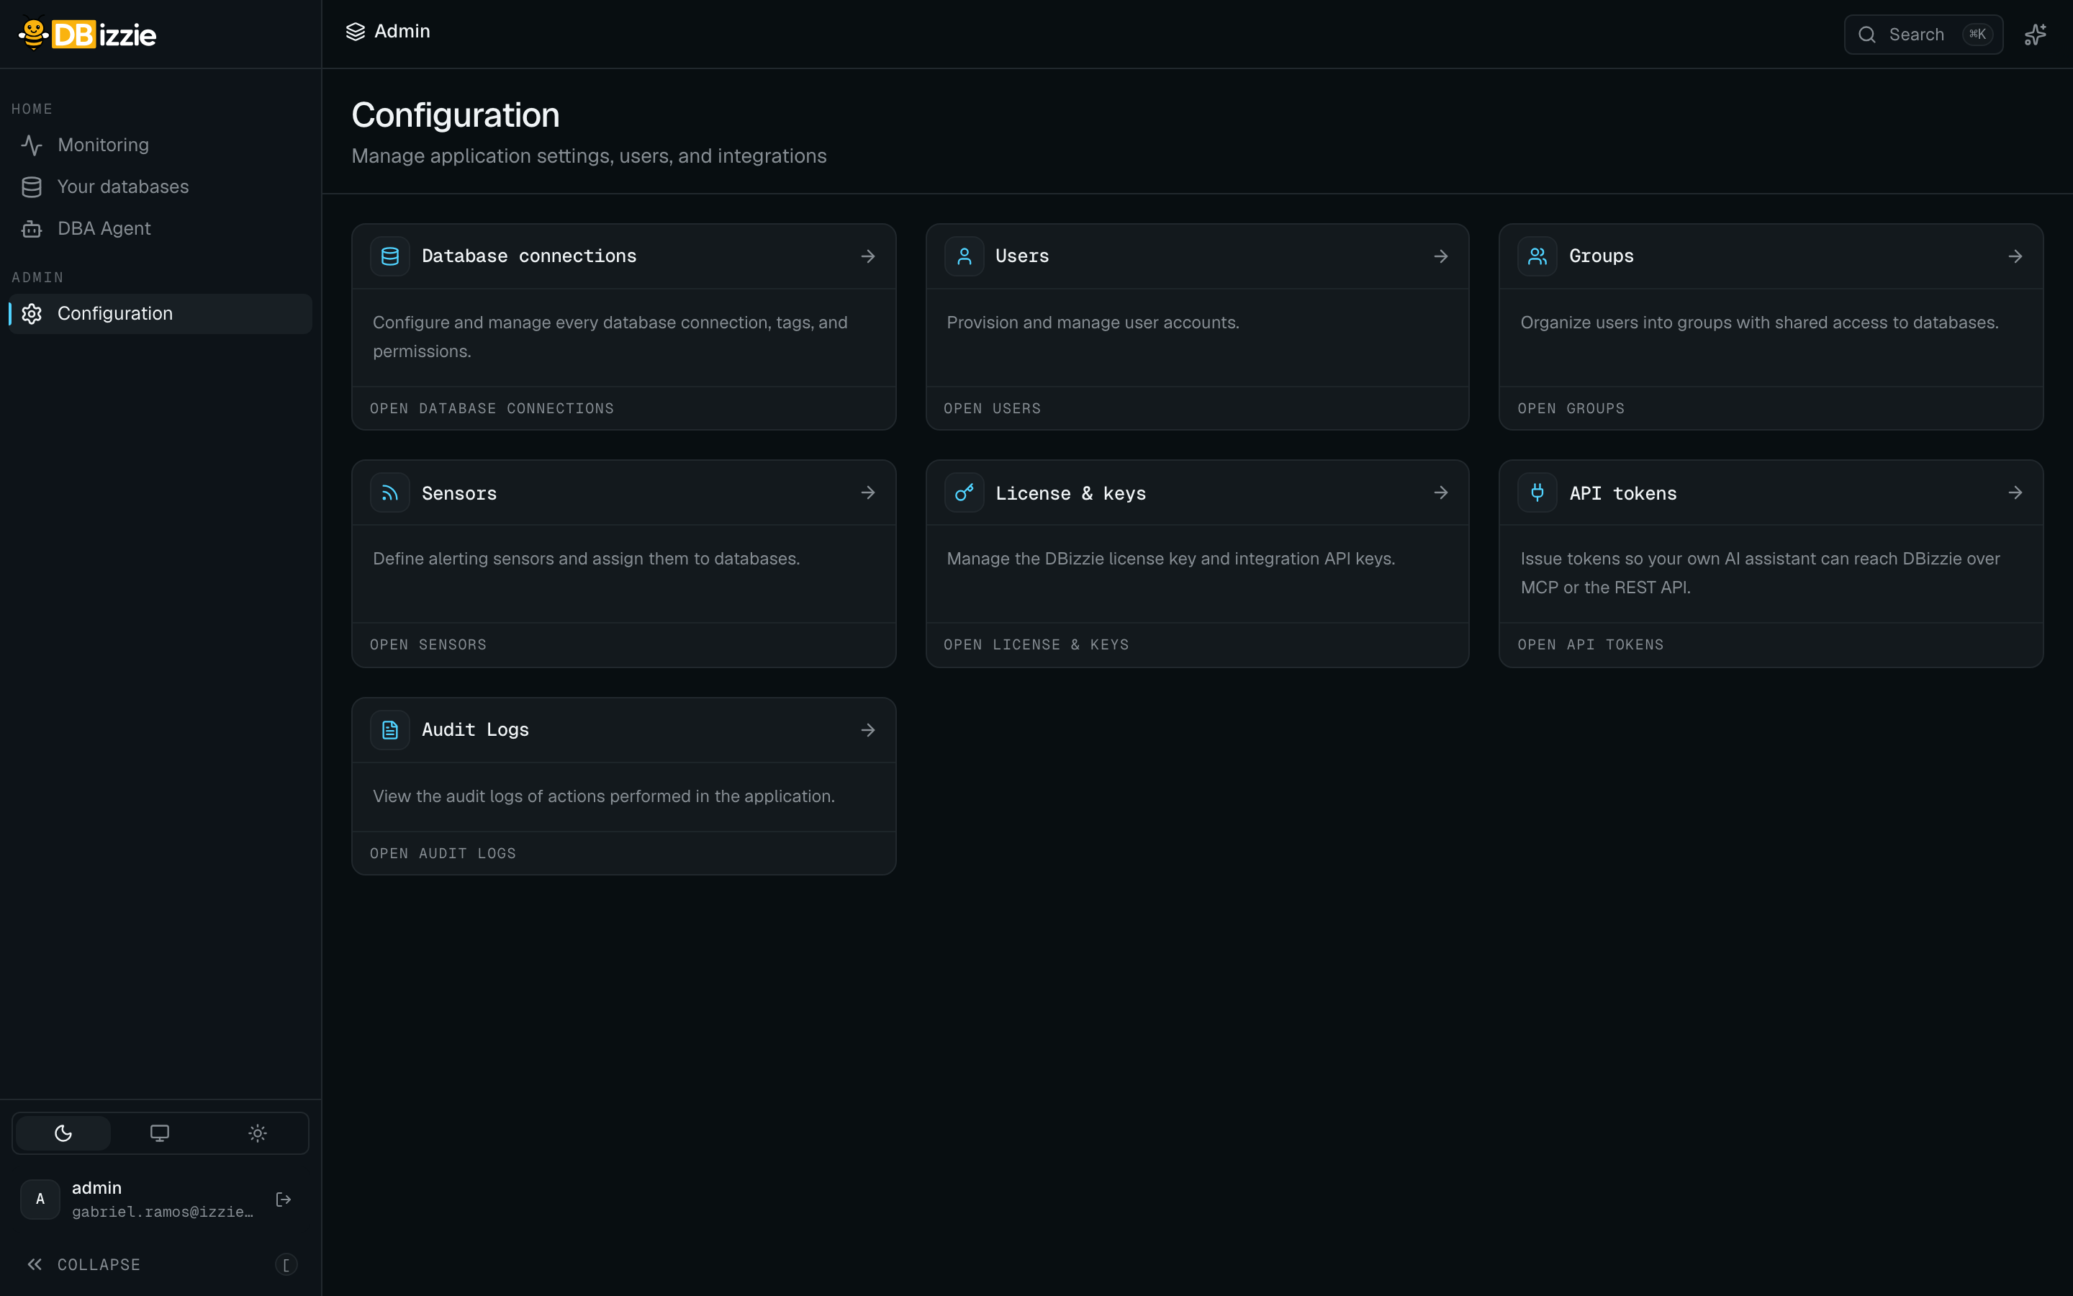The image size is (2073, 1296).
Task: Click the arrow on Groups card
Action: 2015,256
